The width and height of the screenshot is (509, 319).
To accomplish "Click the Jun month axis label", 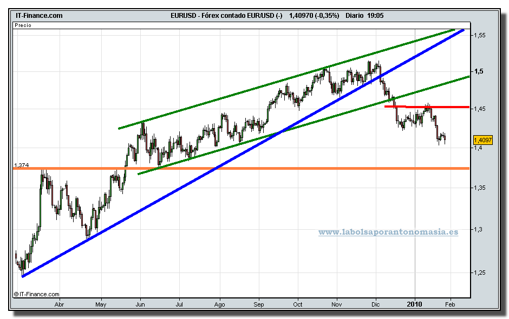I will click(140, 304).
